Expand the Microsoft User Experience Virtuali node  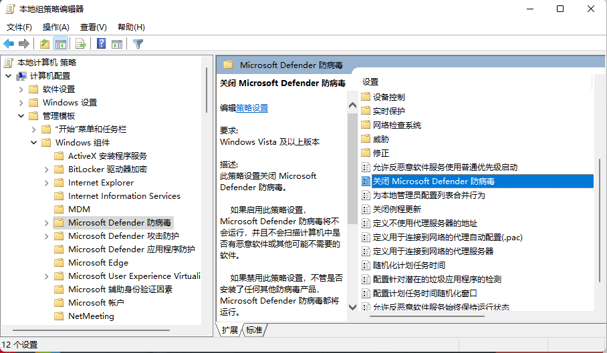pos(46,276)
